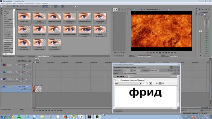The height and width of the screenshot is (119, 212).
Task: Pause playback on the timeline transport
Action: [x=46, y=110]
